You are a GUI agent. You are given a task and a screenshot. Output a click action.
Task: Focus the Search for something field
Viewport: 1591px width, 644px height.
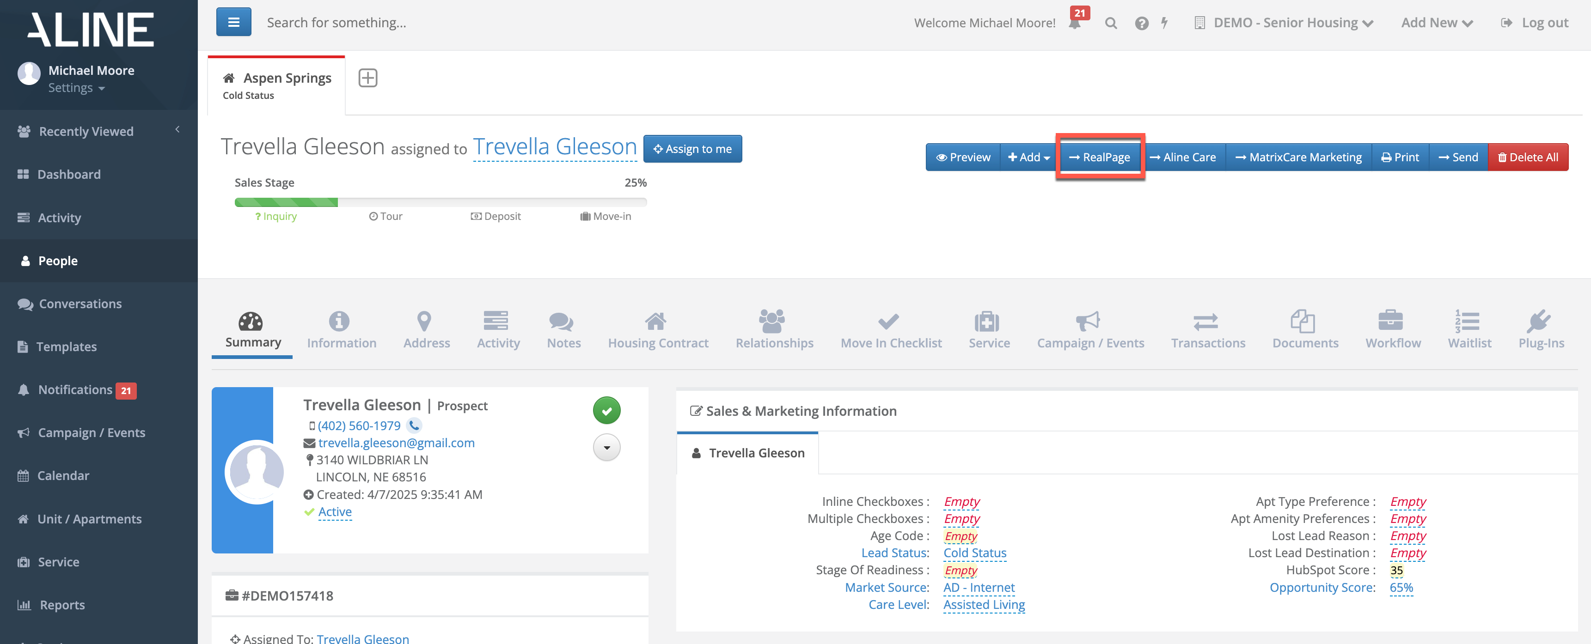337,23
